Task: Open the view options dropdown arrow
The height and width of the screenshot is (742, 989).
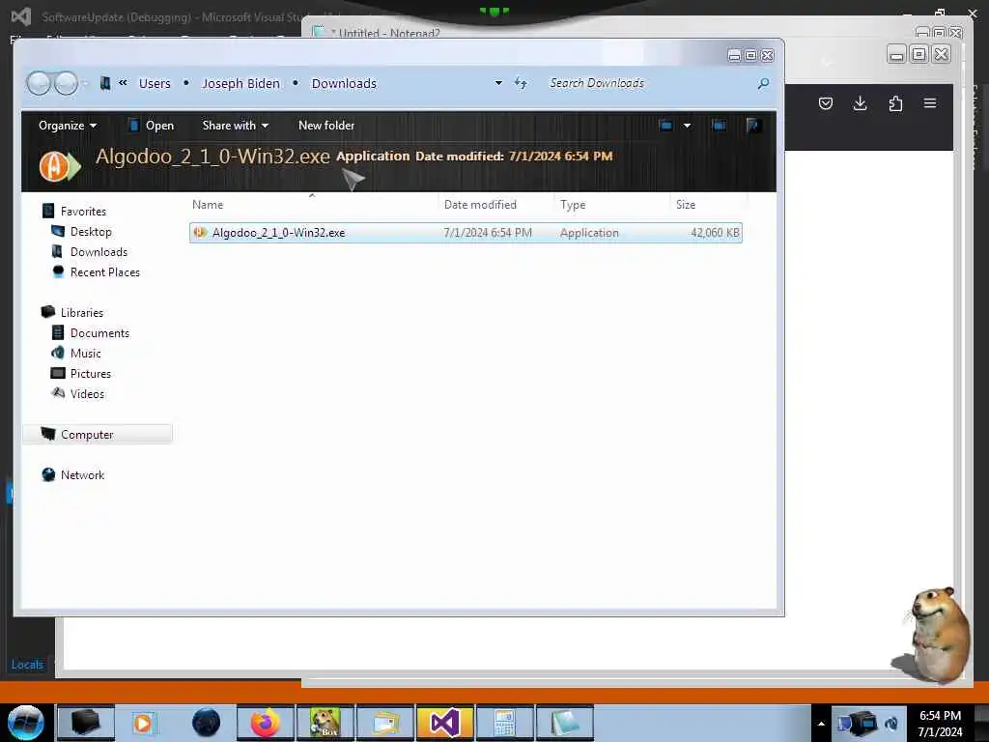Action: [x=687, y=126]
